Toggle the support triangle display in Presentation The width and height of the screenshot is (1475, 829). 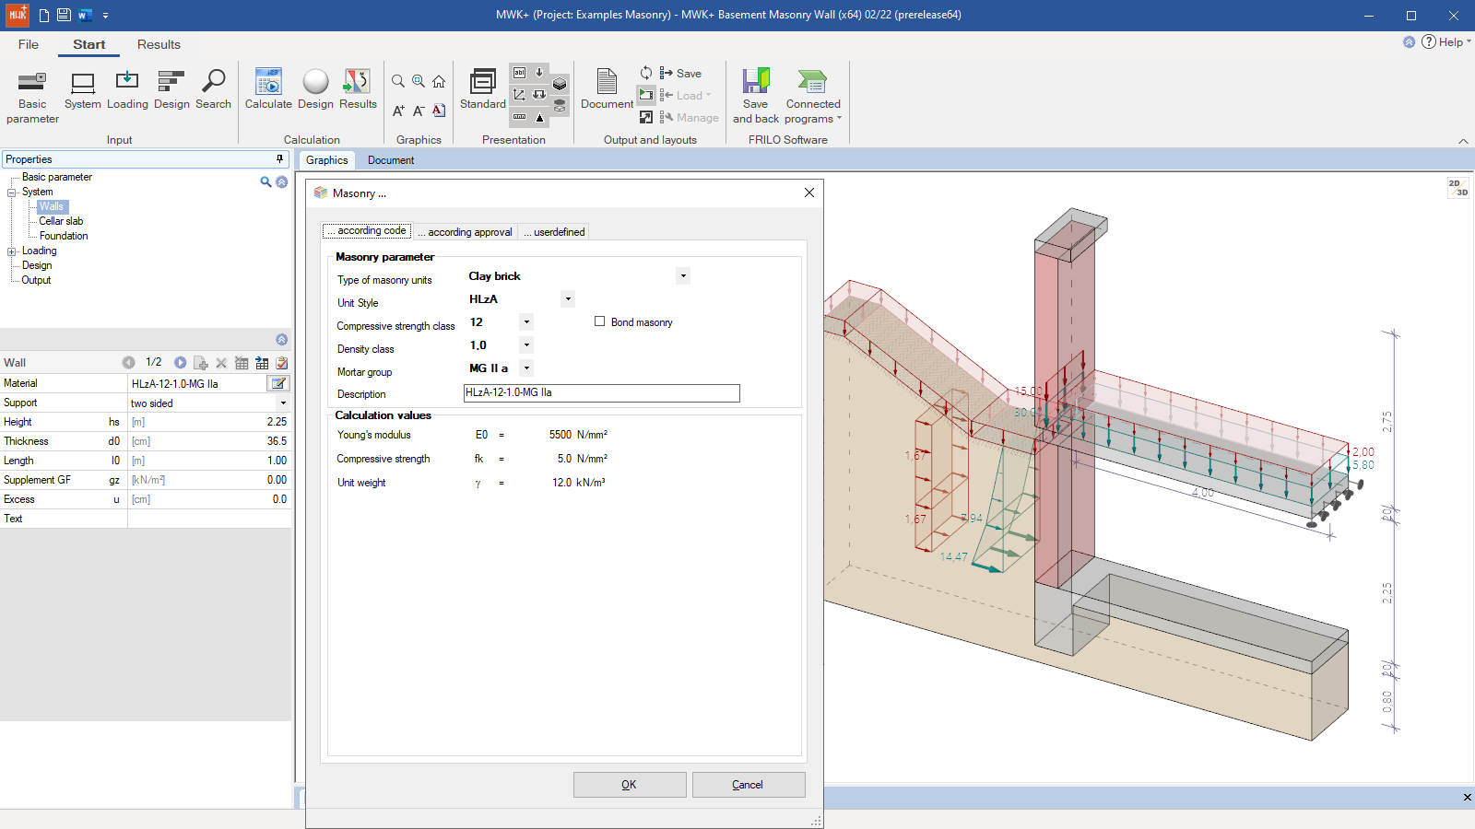tap(539, 117)
